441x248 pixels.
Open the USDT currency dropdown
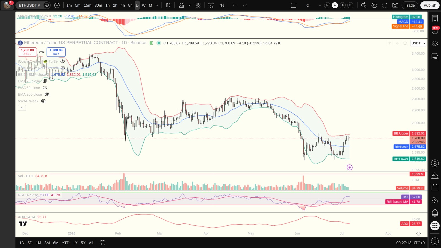point(418,43)
